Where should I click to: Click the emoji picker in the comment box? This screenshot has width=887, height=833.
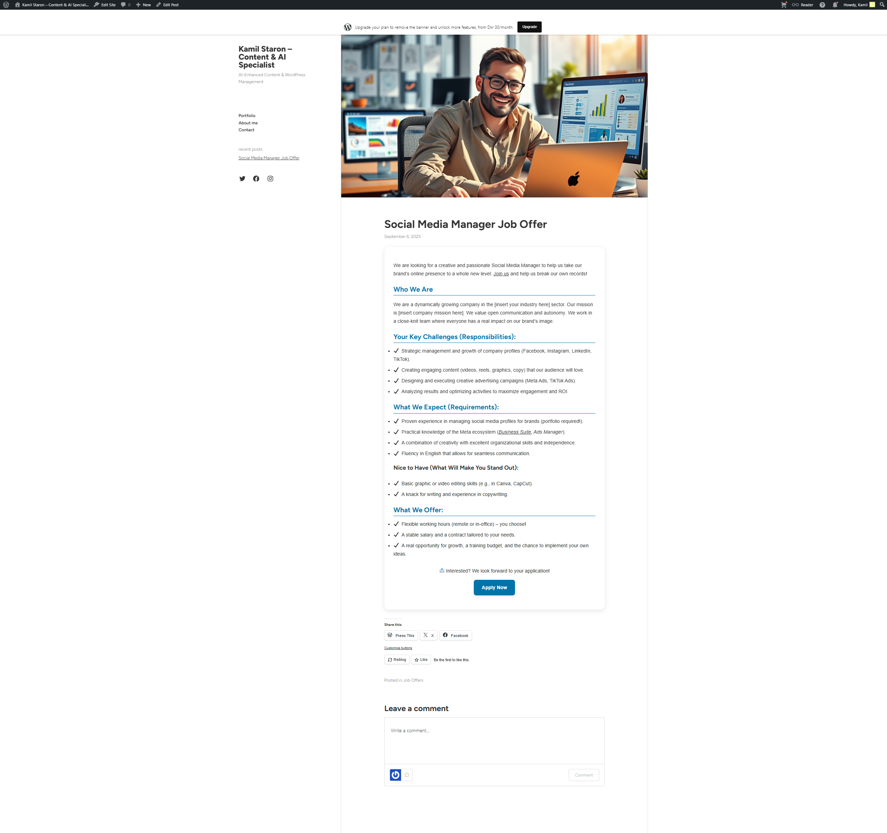407,775
